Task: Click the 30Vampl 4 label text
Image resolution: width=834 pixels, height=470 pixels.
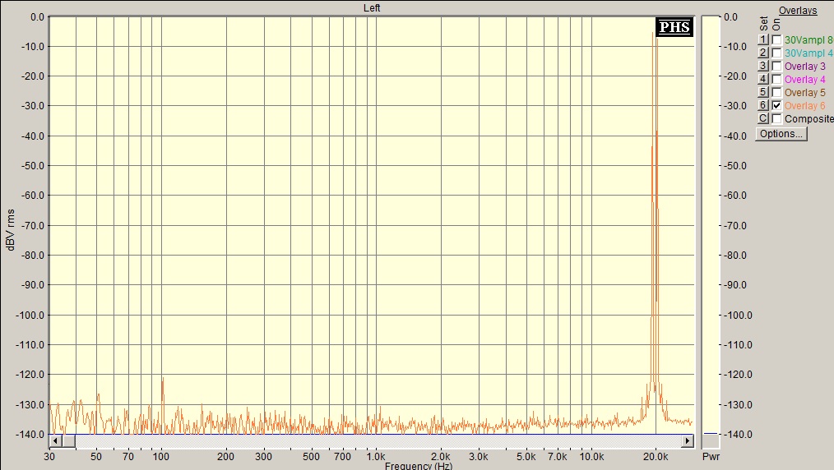Action: (x=809, y=53)
